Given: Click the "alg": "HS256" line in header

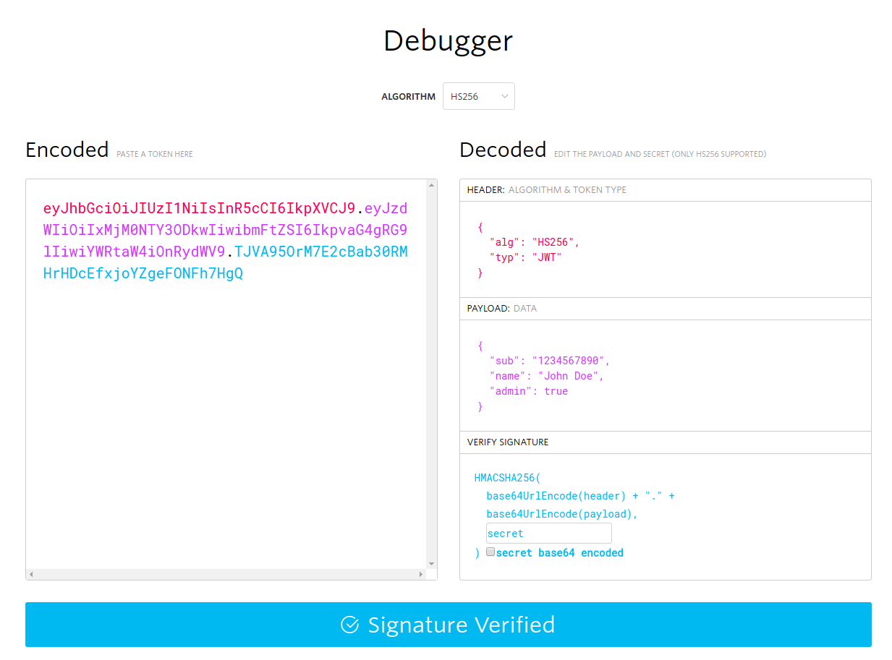Looking at the screenshot, I should (x=535, y=242).
